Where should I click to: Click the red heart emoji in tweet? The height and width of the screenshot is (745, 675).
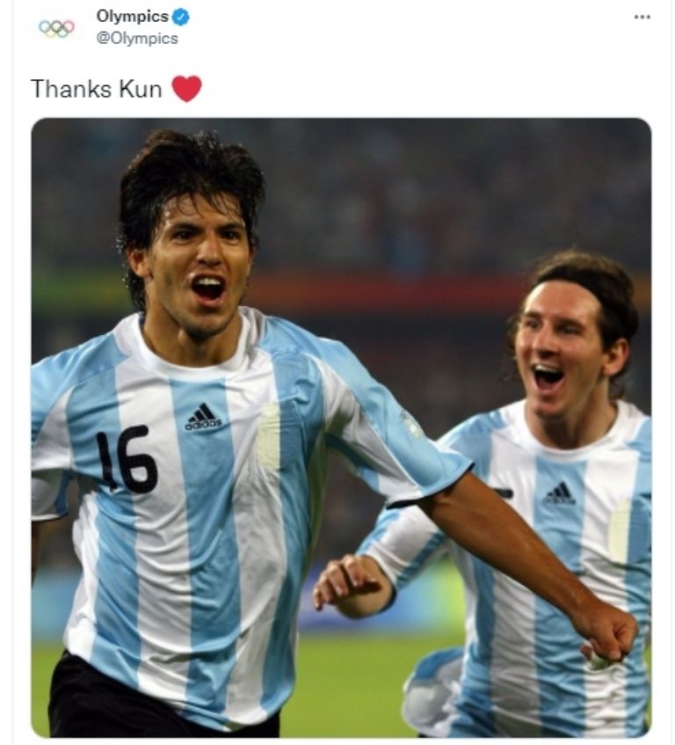tap(186, 89)
